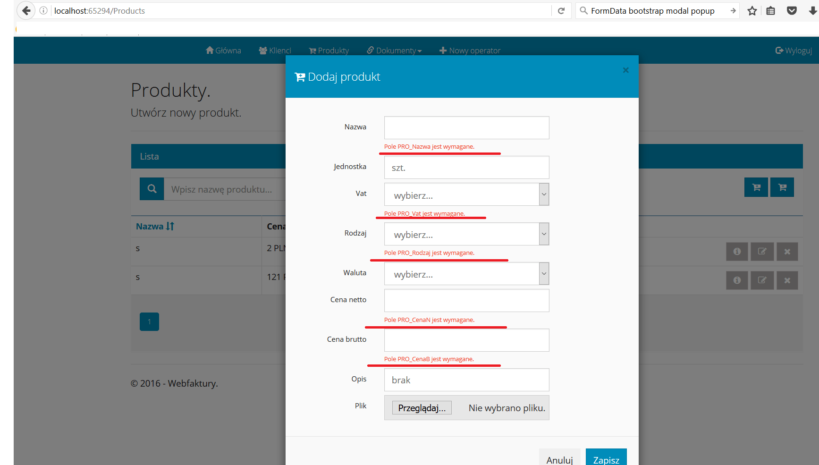Remove the second product with its X icon
The height and width of the screenshot is (465, 819).
click(x=787, y=280)
